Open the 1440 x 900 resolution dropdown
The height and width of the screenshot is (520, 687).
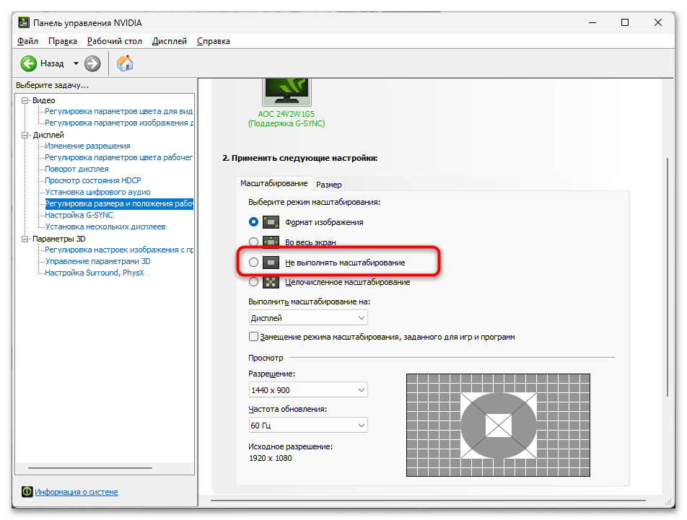tap(308, 390)
